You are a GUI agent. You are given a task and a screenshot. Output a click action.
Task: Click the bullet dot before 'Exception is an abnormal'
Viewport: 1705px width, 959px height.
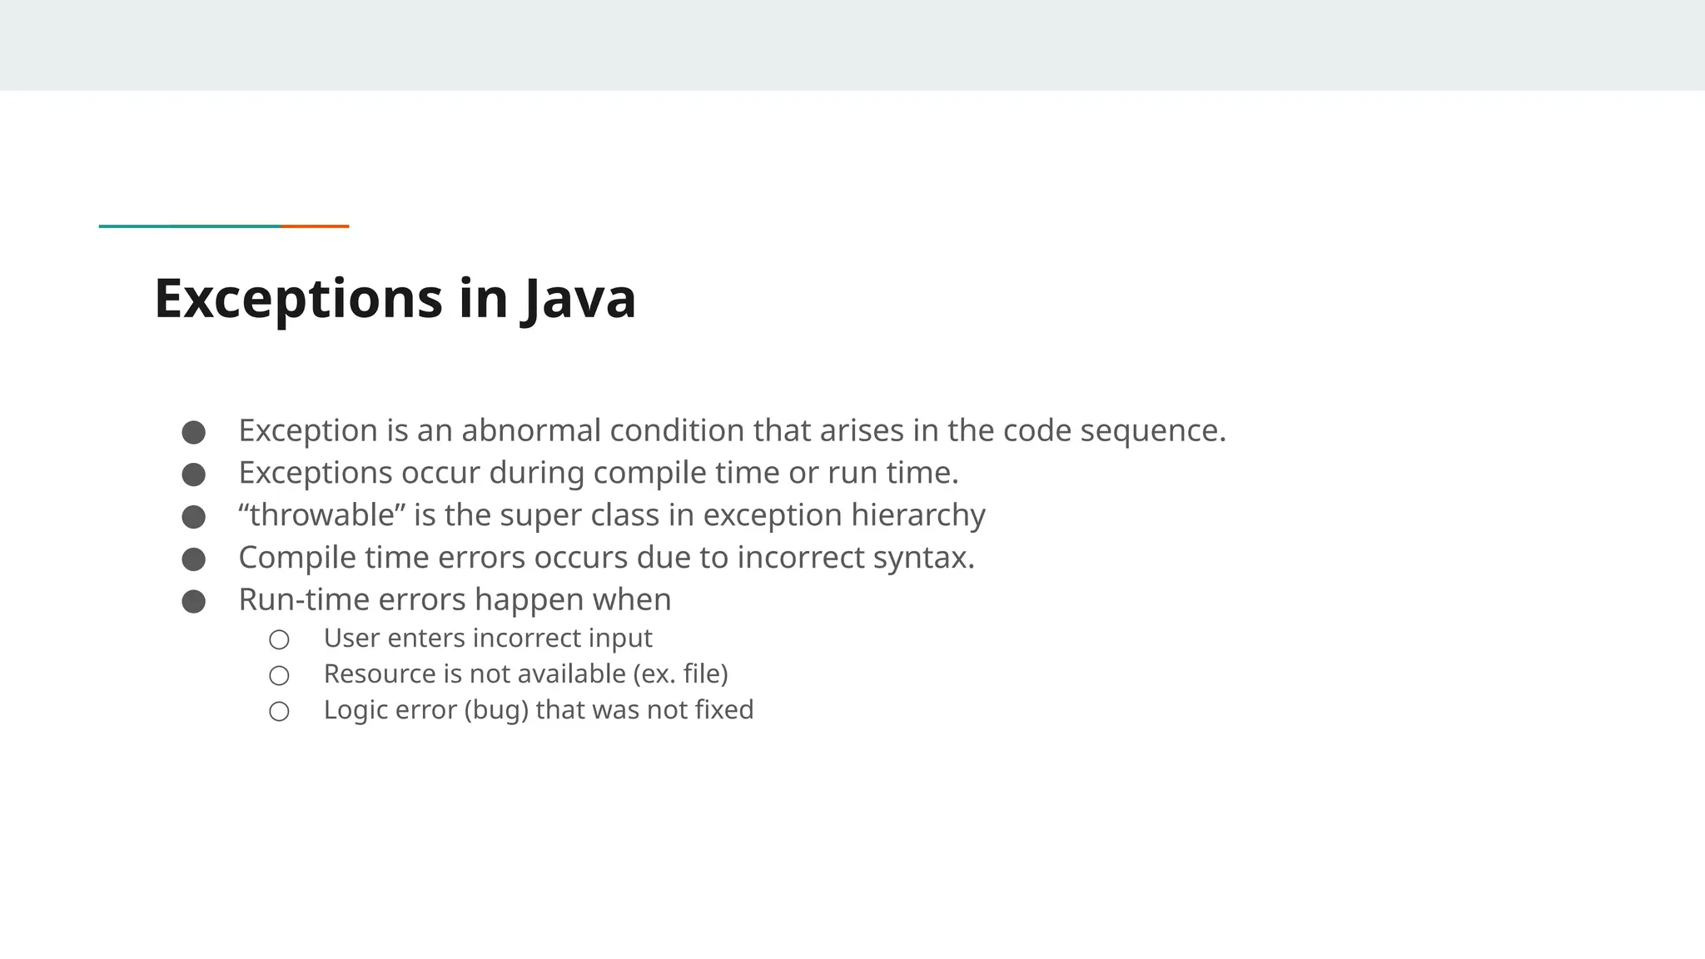coord(193,432)
